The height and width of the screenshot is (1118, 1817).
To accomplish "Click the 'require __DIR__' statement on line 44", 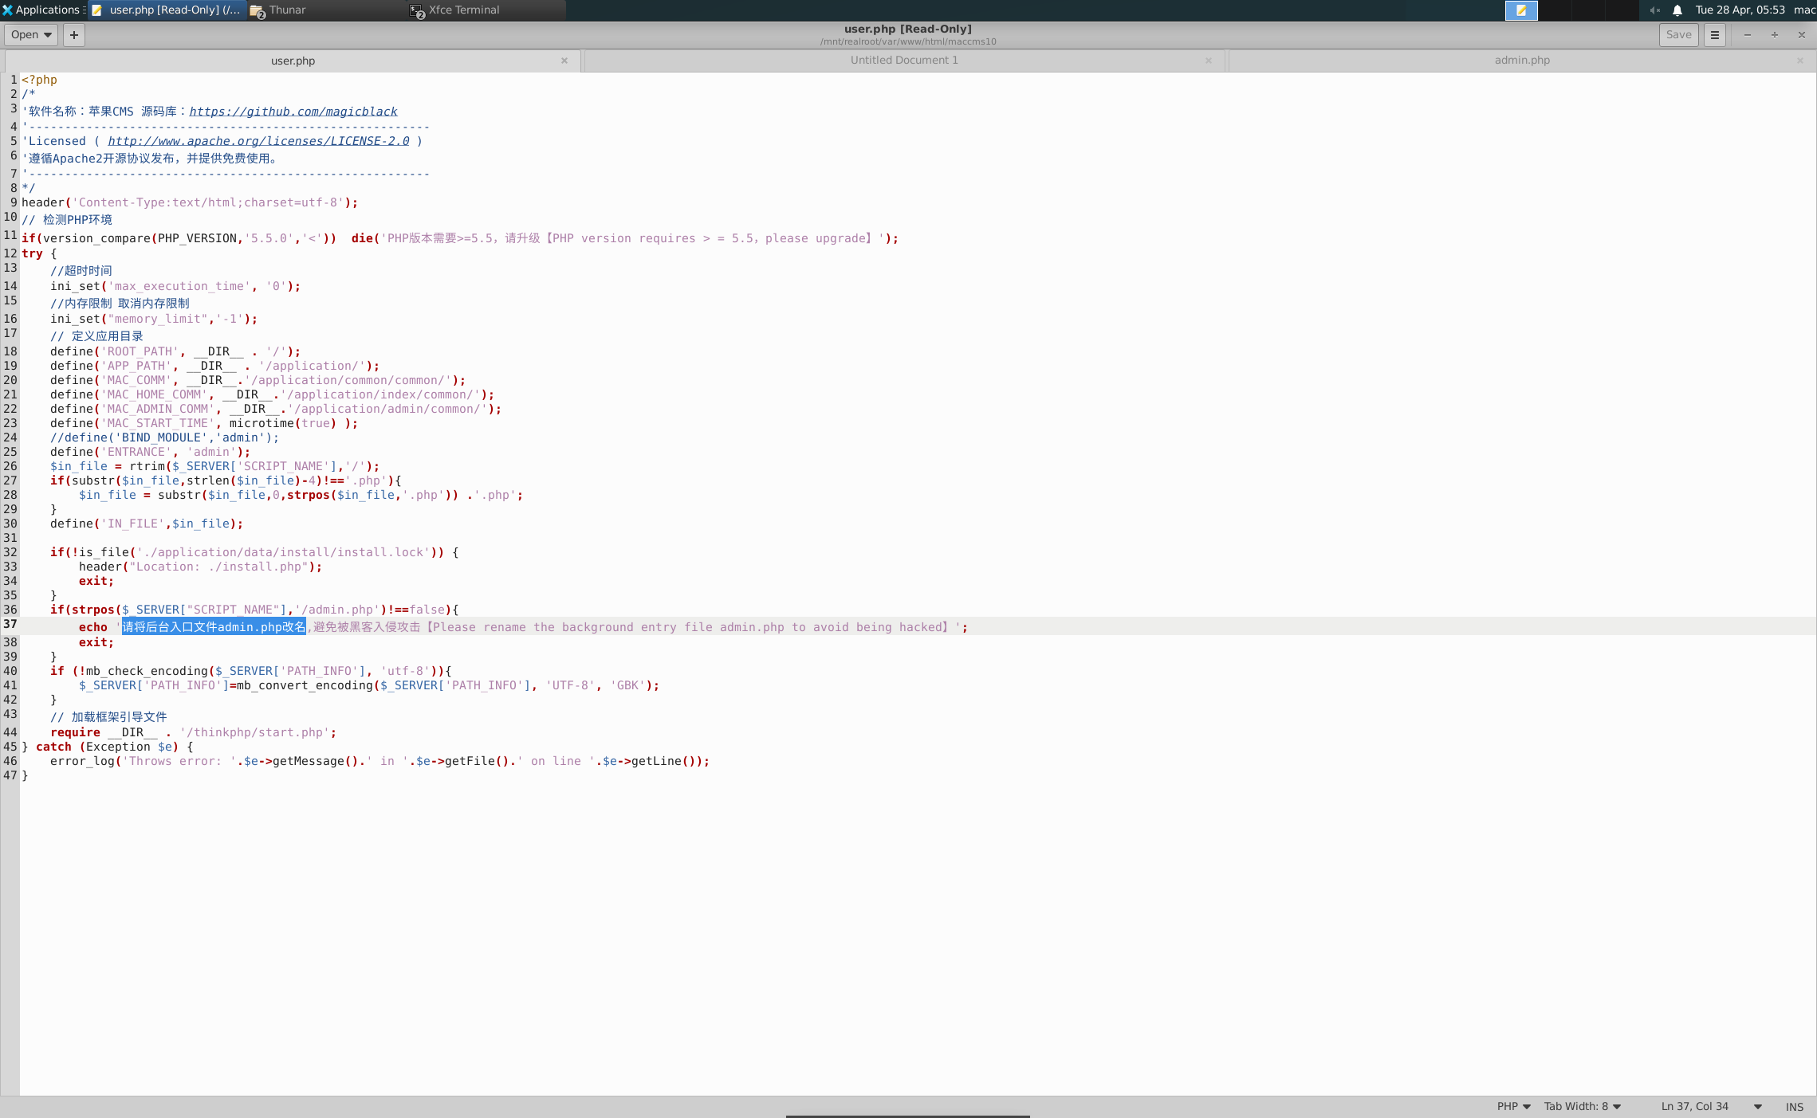I will coord(193,732).
